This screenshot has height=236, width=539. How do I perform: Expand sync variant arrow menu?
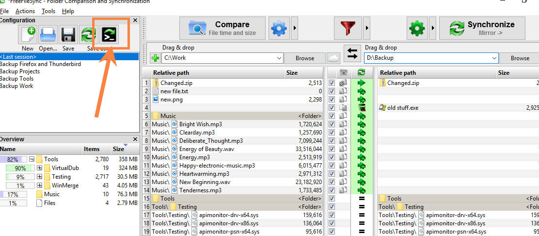click(433, 28)
